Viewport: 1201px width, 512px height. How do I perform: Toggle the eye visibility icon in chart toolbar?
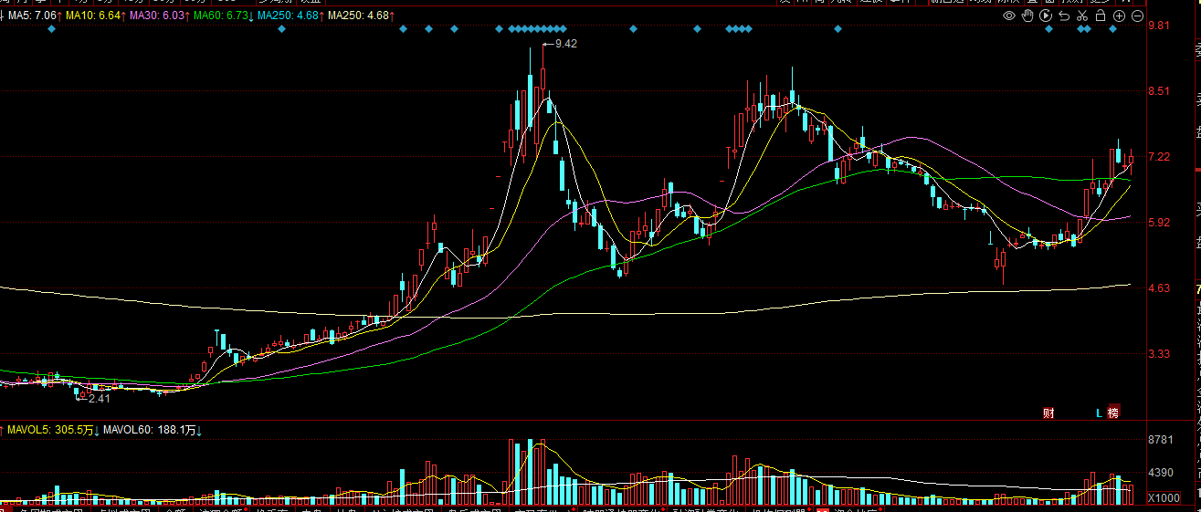click(1009, 16)
